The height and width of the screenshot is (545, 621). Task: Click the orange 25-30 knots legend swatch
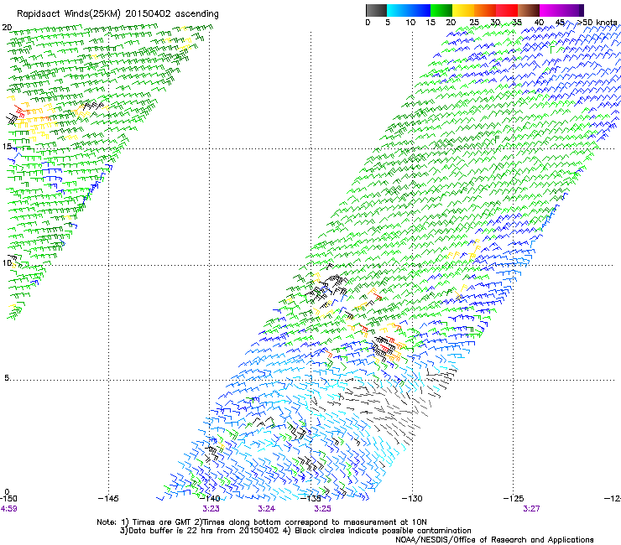485,10
